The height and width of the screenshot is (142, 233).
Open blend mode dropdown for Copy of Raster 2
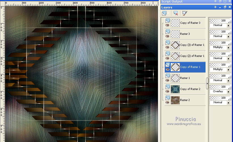[228, 92]
